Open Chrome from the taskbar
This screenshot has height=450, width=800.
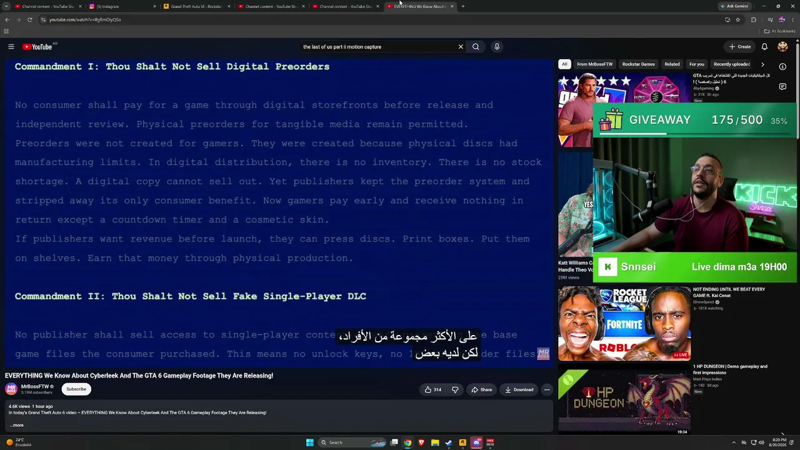(407, 442)
